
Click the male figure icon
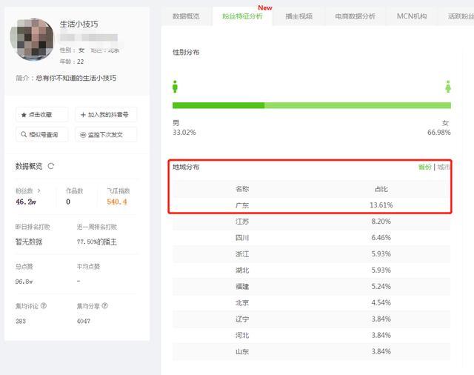[x=175, y=87]
